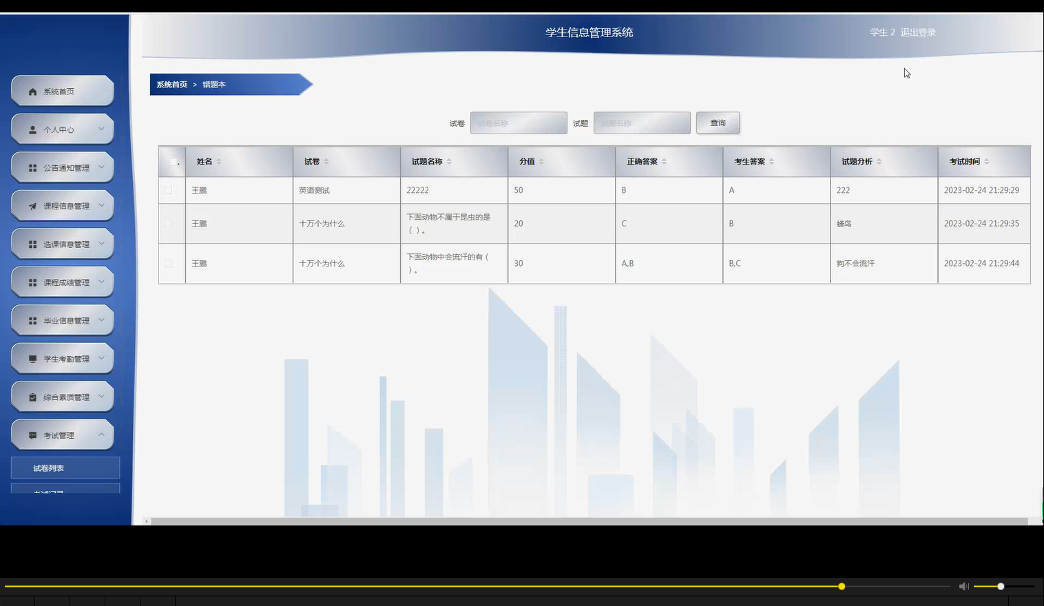Image resolution: width=1044 pixels, height=606 pixels.
Task: Click 退出登录 to log out
Action: (919, 32)
